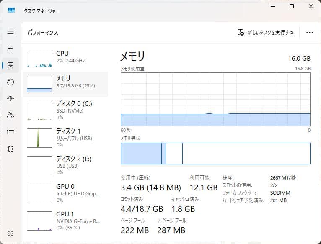Minimize the Task Manager window
This screenshot has height=244, width=321.
point(273,6)
